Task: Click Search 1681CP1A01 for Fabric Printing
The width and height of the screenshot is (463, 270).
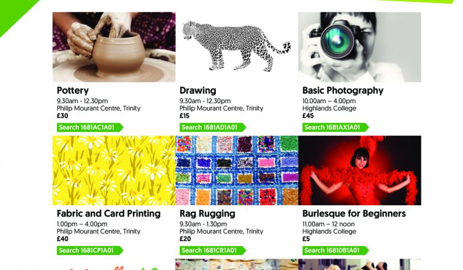Action: (90, 251)
